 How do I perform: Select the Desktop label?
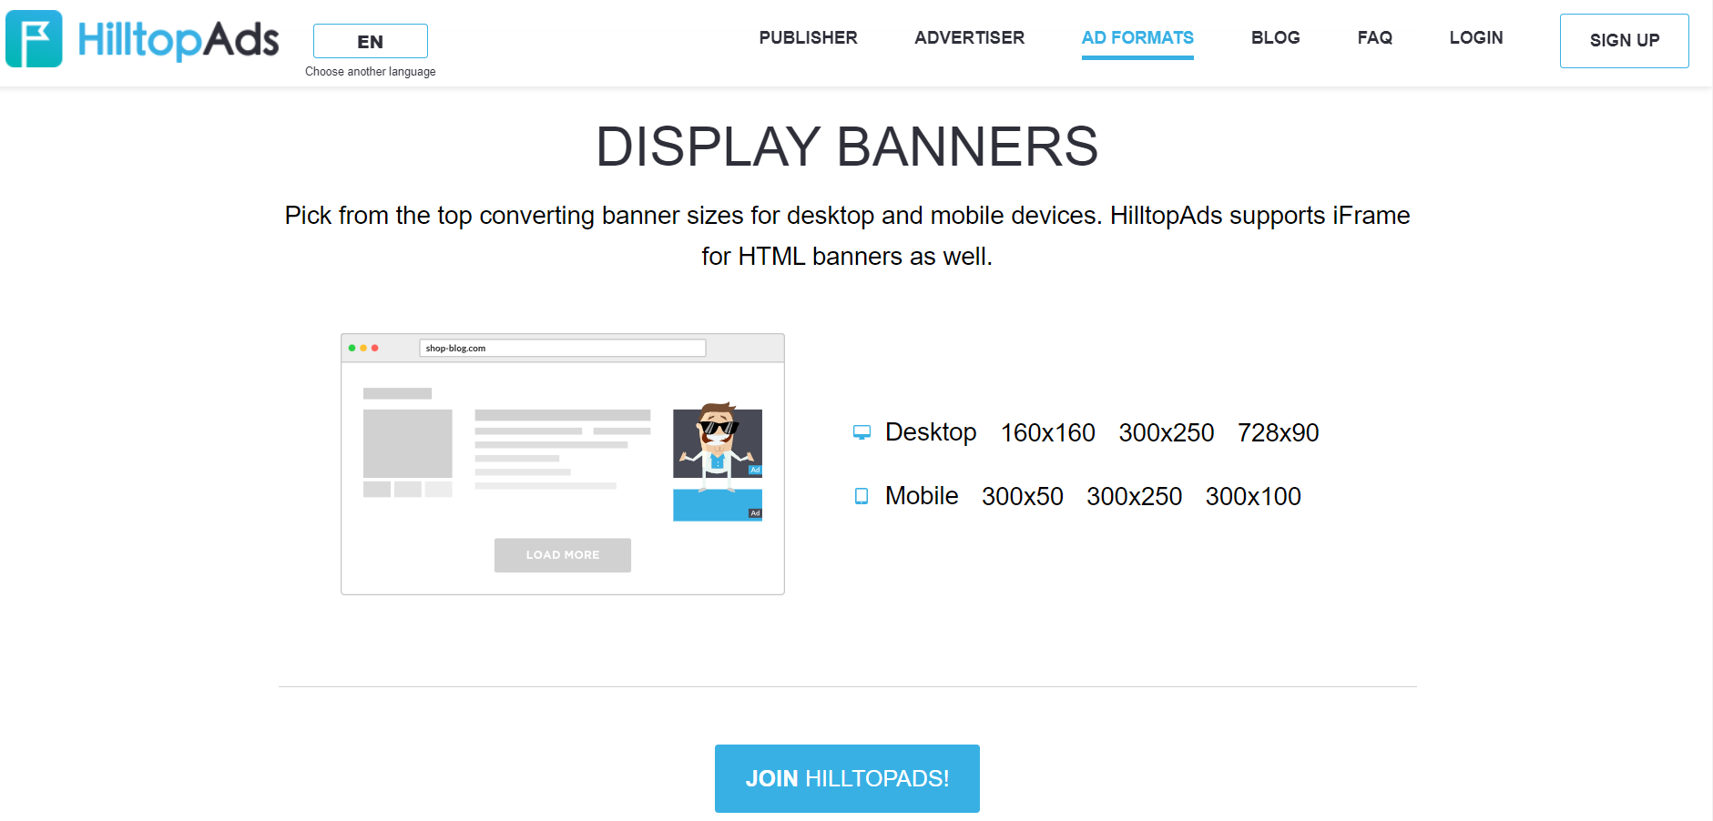[x=931, y=432]
